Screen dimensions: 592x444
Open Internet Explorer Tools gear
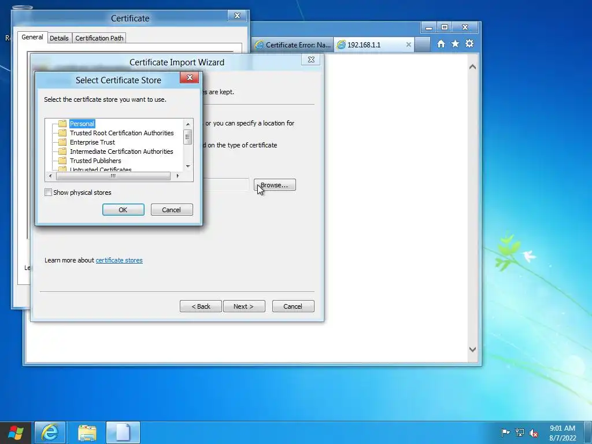469,44
